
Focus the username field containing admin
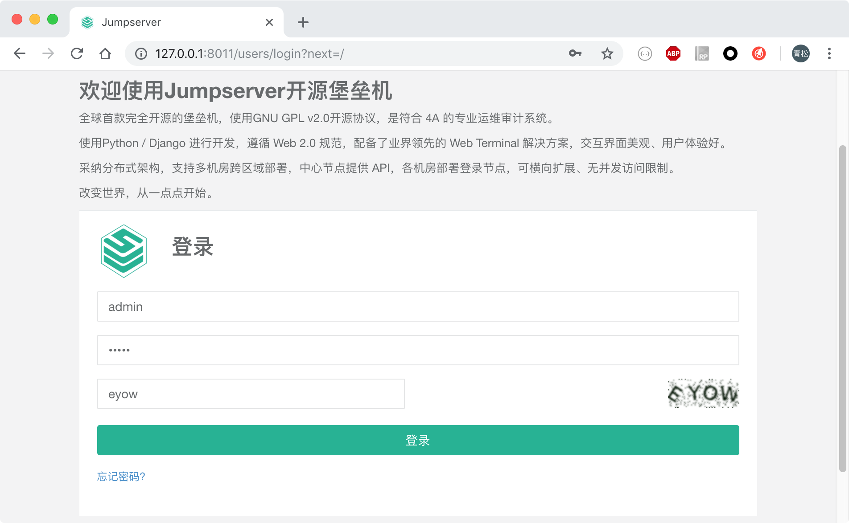(418, 306)
